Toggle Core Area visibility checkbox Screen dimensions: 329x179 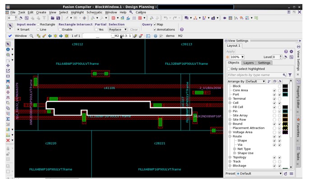[274, 90]
